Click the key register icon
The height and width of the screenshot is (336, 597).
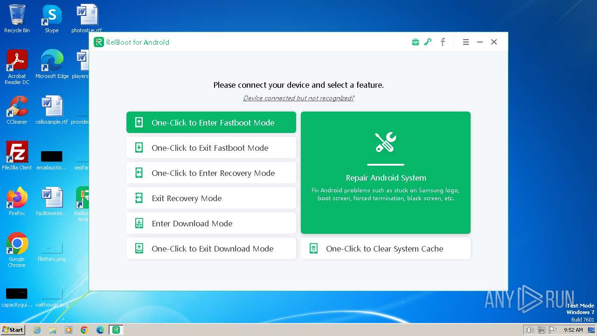(428, 42)
